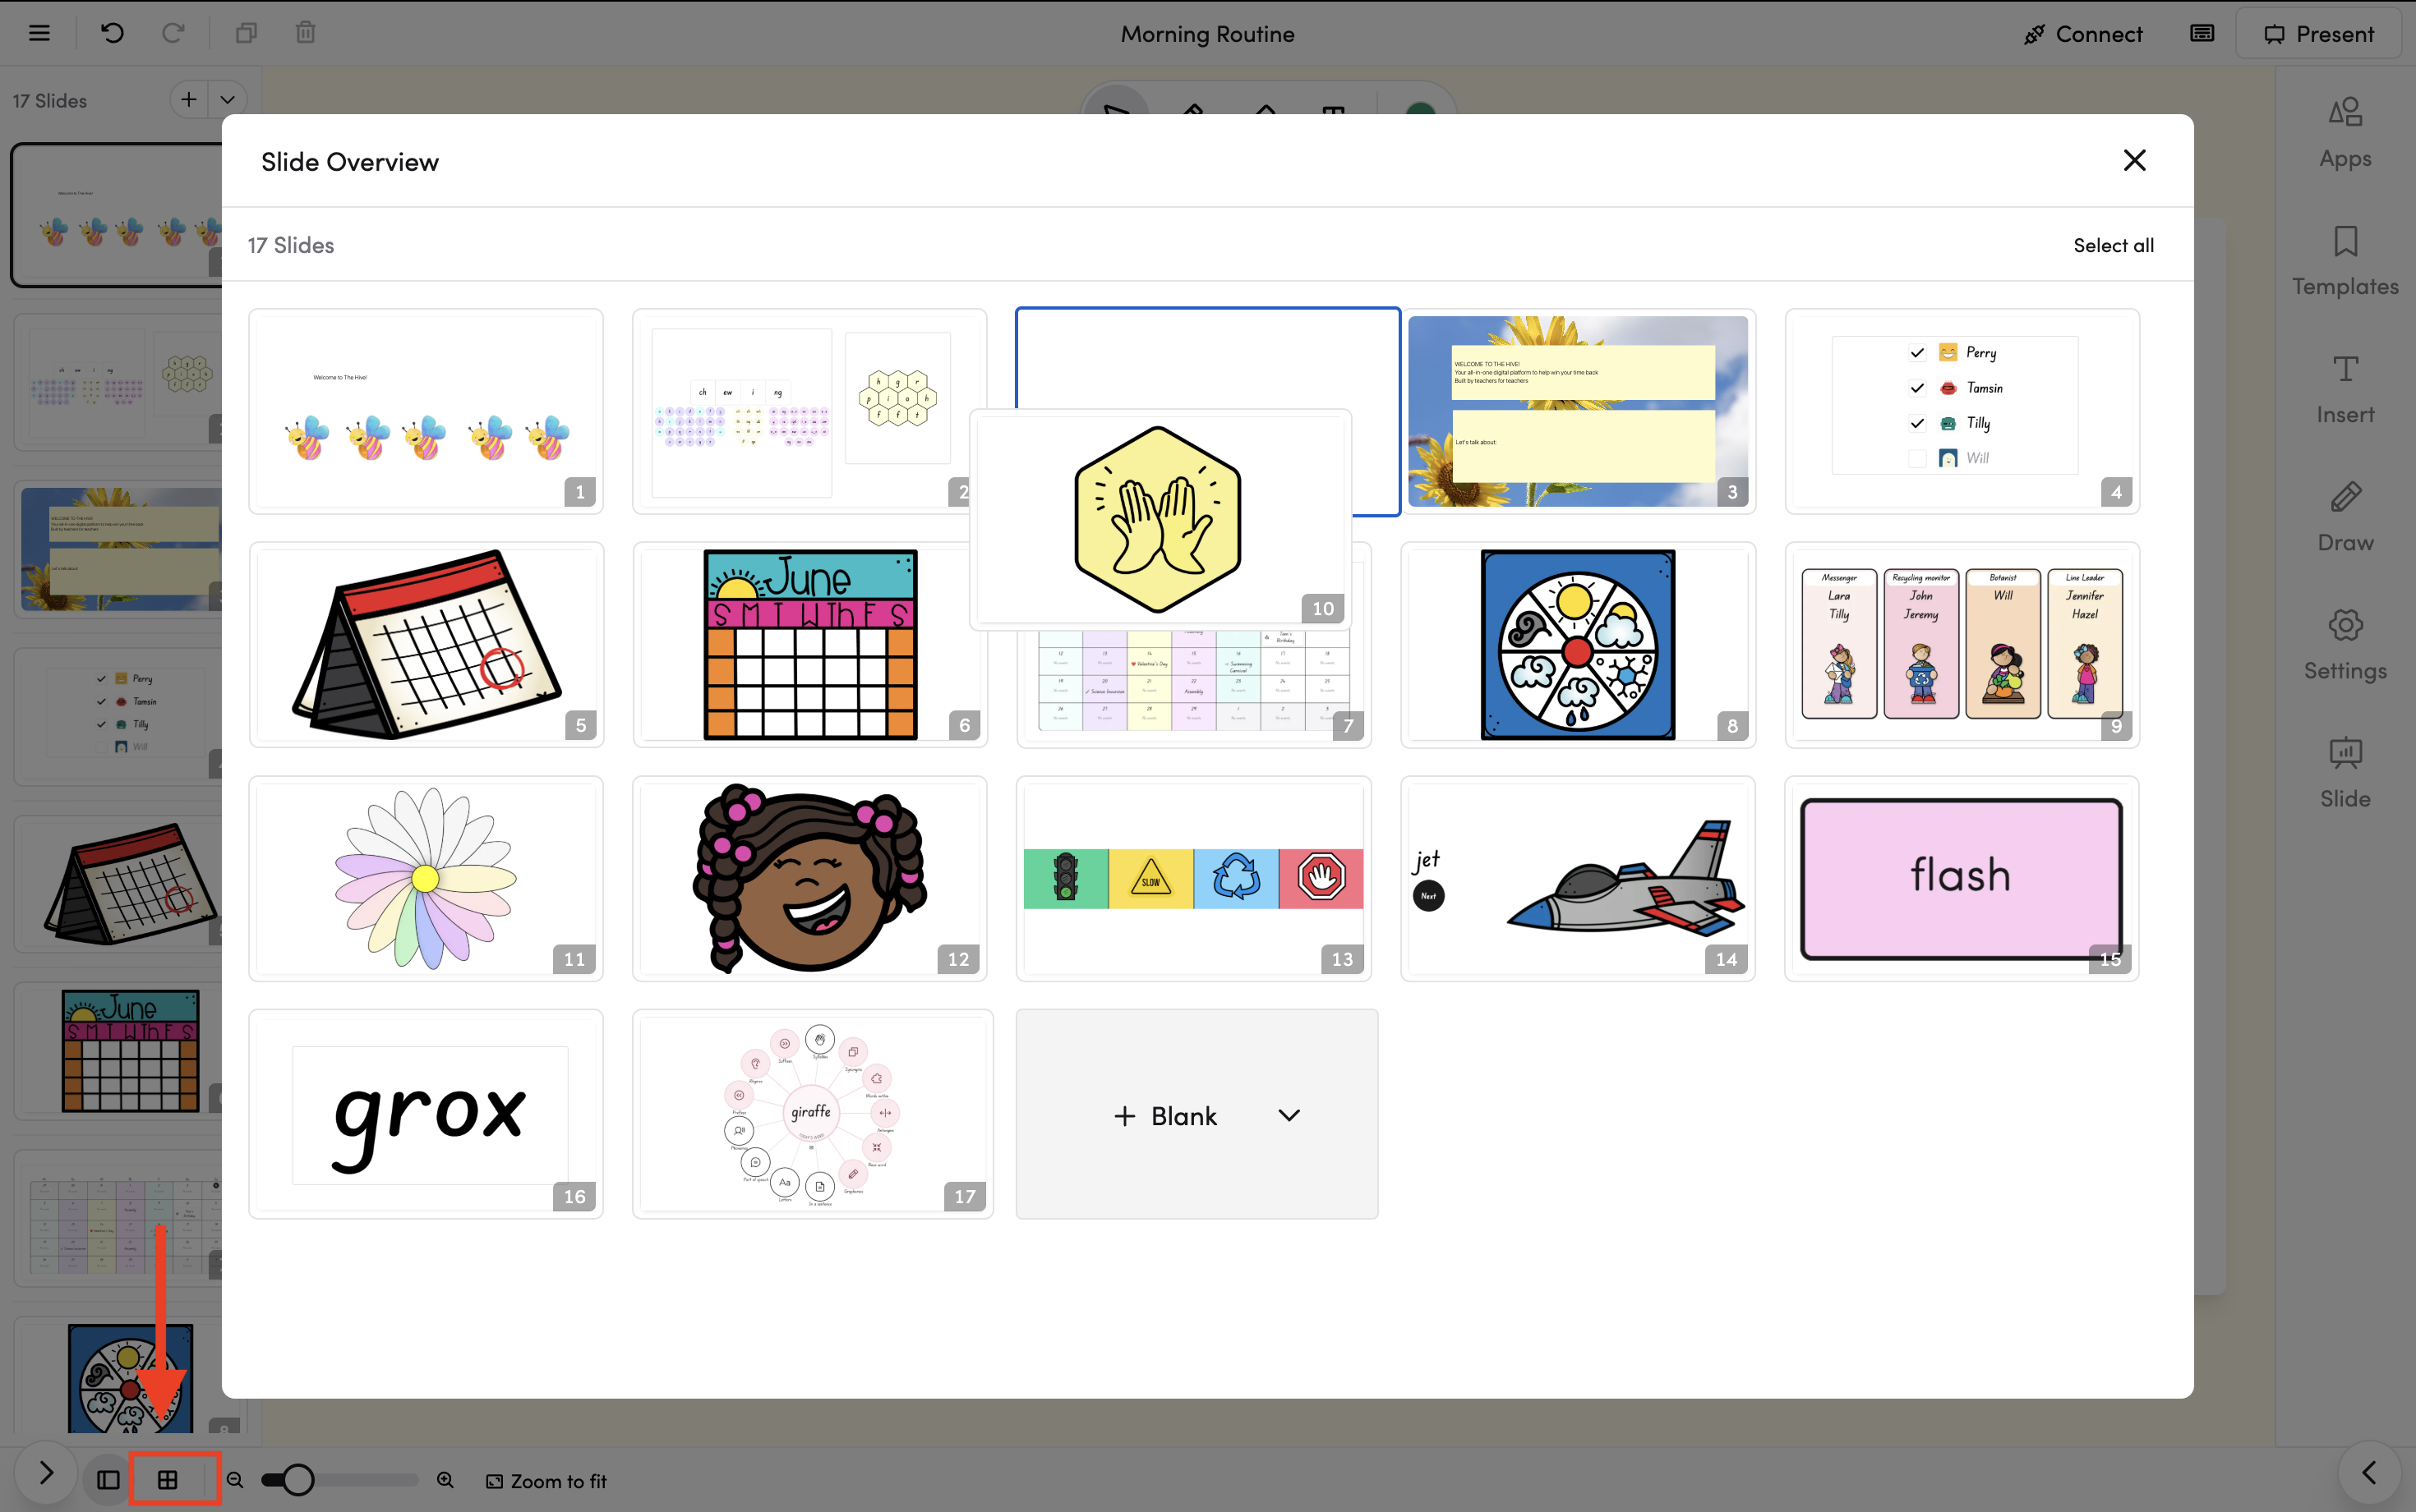Screen dimensions: 2416x1512
Task: Open the Apps panel
Action: (2345, 132)
